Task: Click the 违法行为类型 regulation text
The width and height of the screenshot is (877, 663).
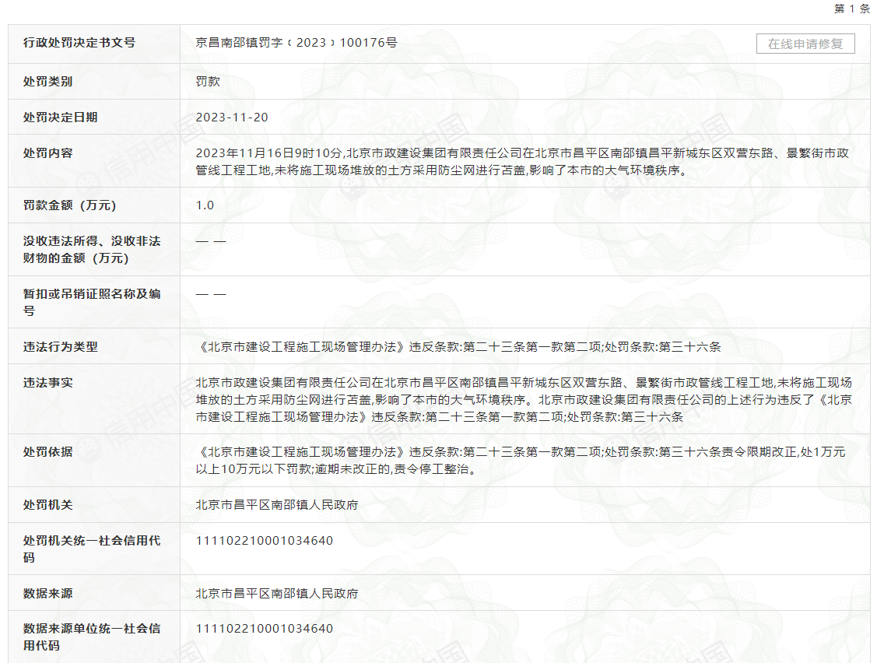Action: tap(458, 347)
